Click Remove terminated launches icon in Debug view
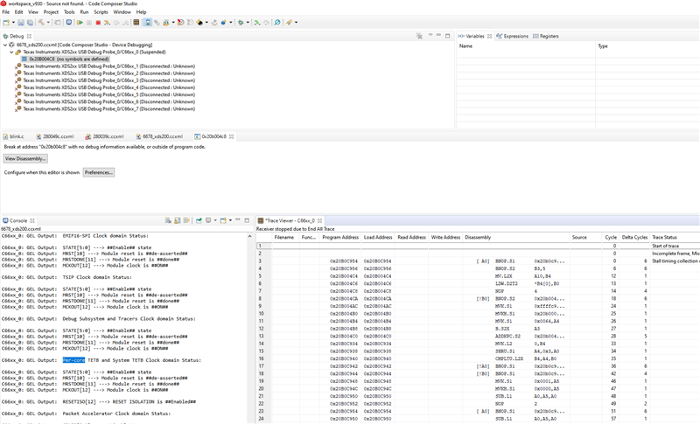This screenshot has height=424, width=700. [x=419, y=36]
